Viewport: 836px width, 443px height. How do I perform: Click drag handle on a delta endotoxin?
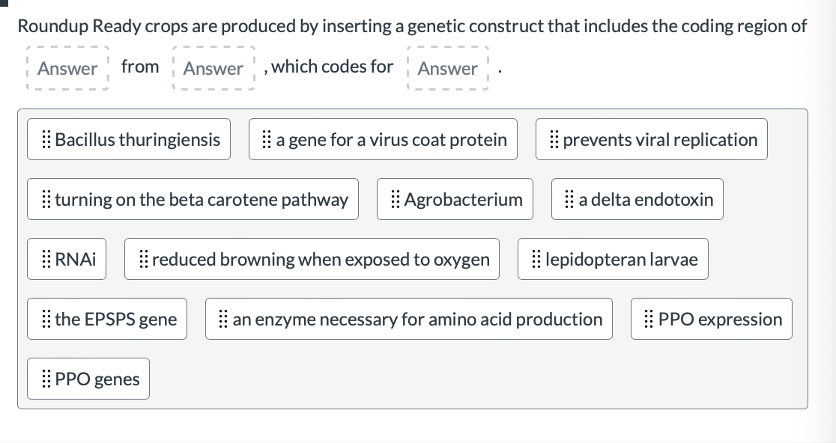pos(570,200)
